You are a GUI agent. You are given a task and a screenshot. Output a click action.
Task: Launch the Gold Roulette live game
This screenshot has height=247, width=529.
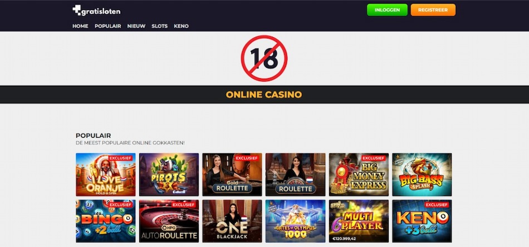(232, 175)
